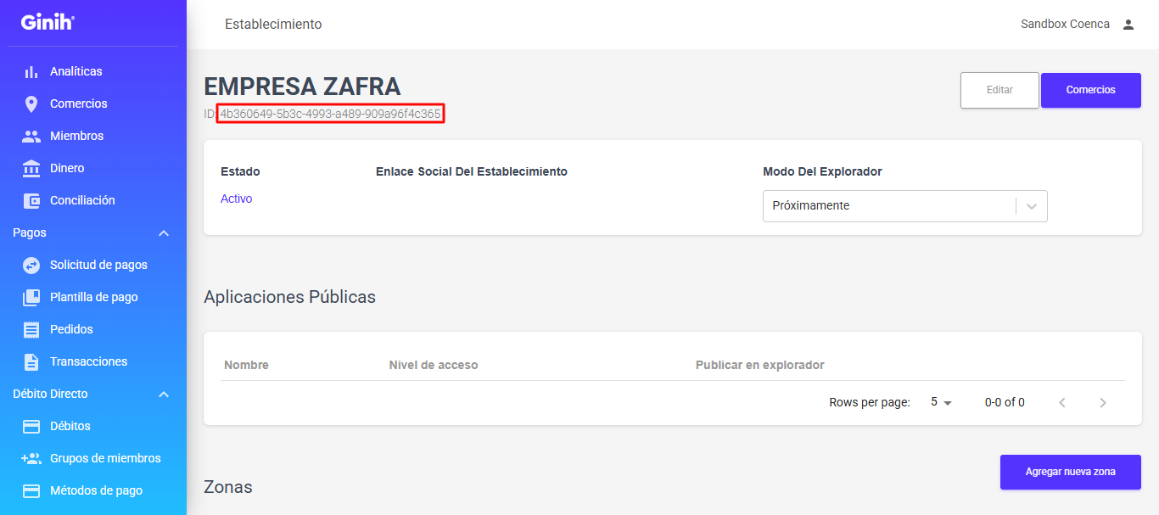This screenshot has width=1159, height=515.
Task: Open the rows per page selector
Action: point(941,402)
